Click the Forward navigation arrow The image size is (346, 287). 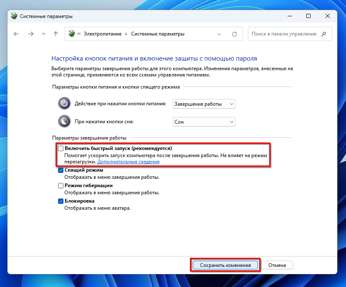click(30, 34)
